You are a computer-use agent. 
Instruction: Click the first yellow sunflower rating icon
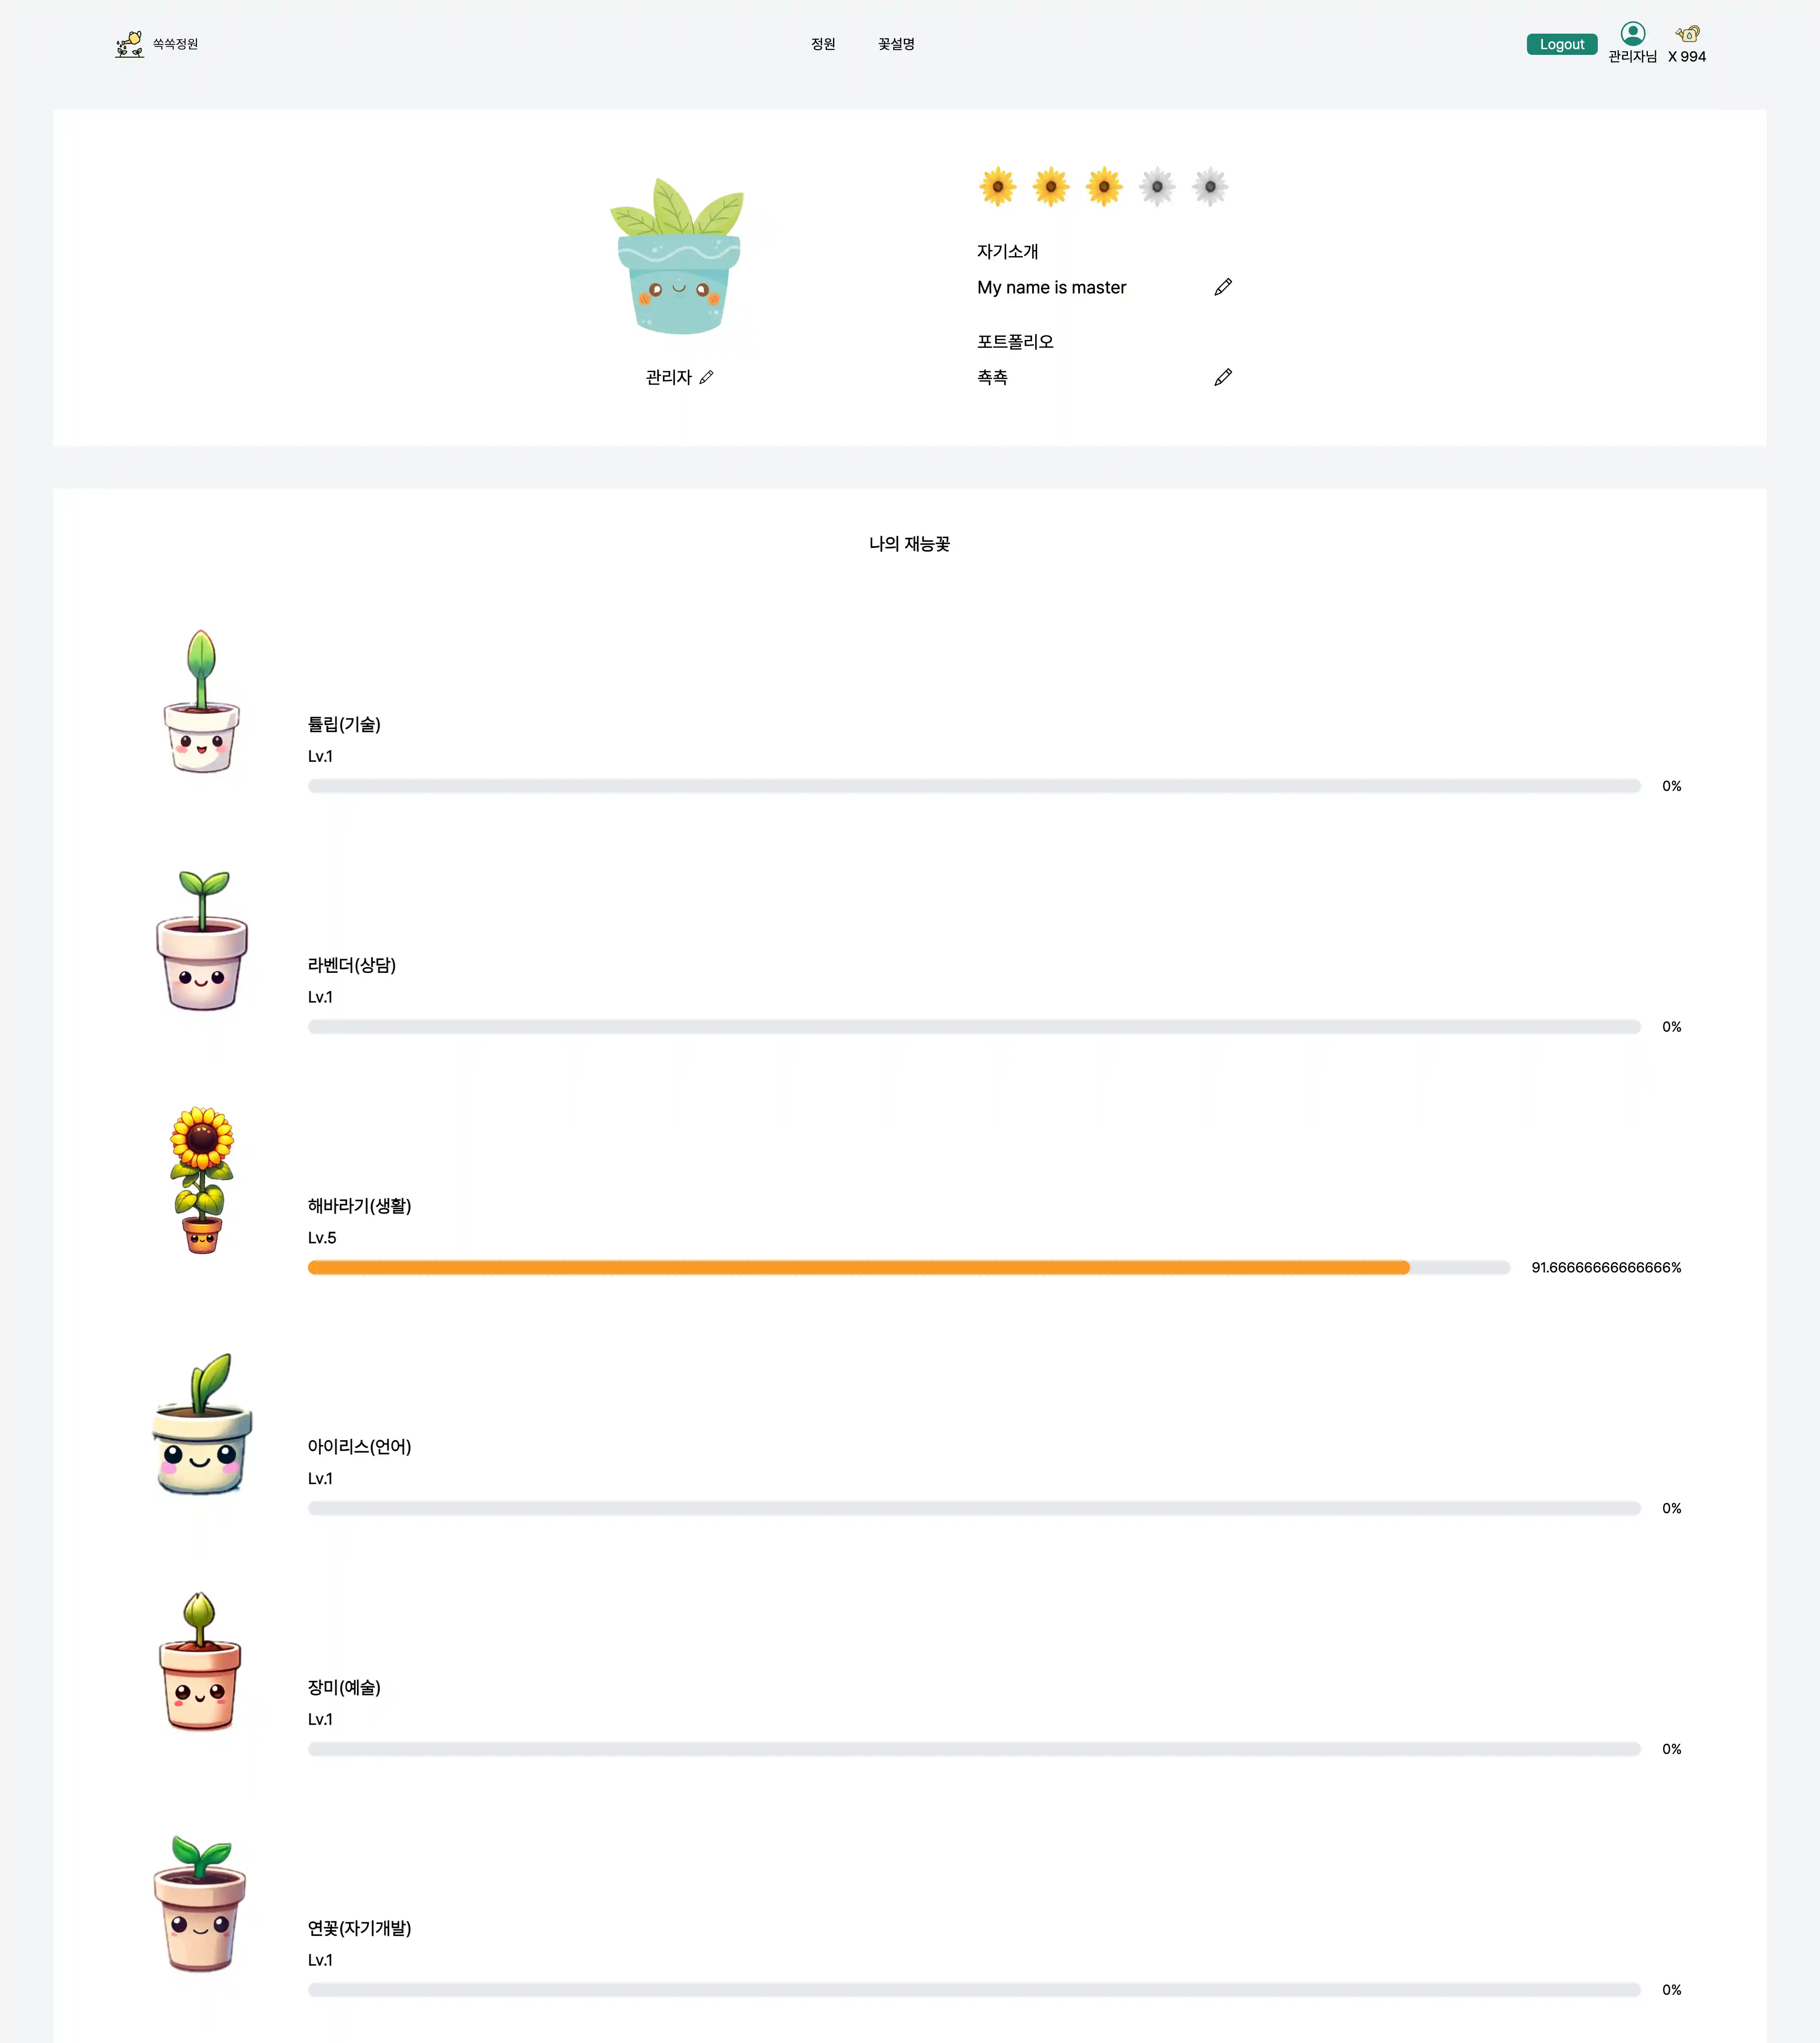pyautogui.click(x=997, y=187)
